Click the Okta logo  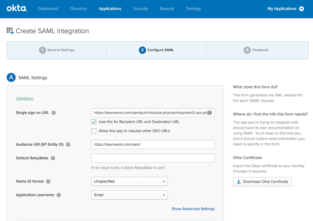(x=17, y=8)
